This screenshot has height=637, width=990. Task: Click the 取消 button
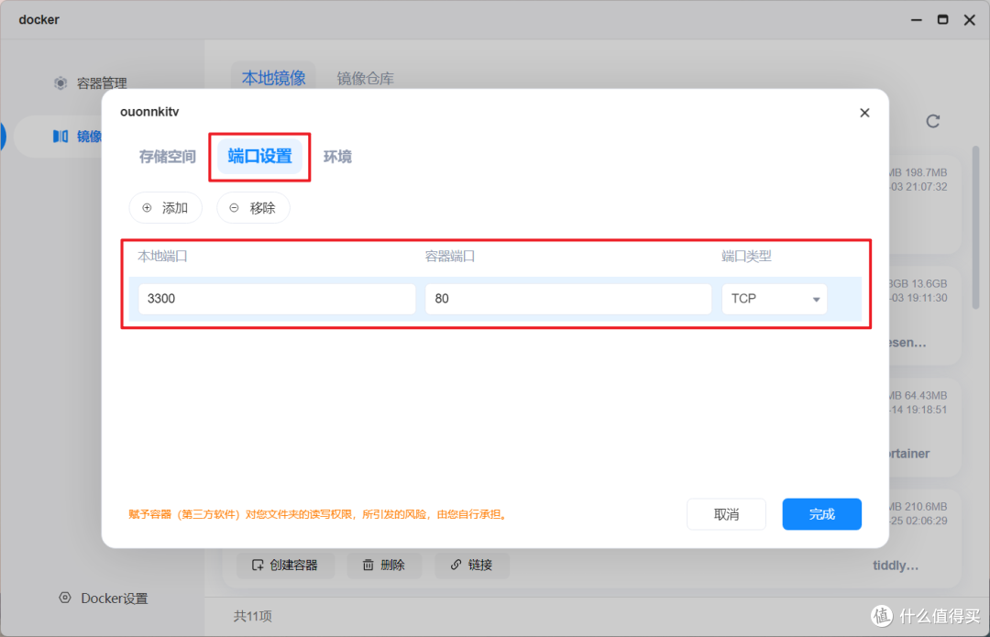pos(726,514)
